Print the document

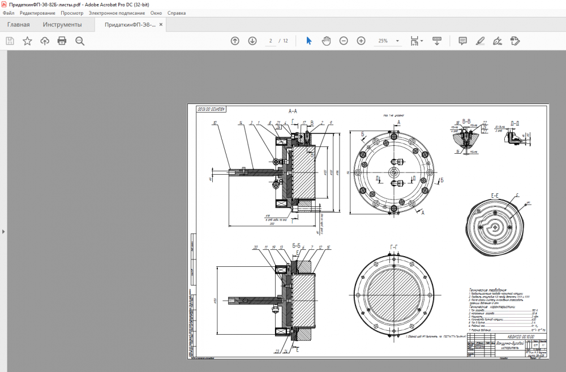pyautogui.click(x=62, y=41)
